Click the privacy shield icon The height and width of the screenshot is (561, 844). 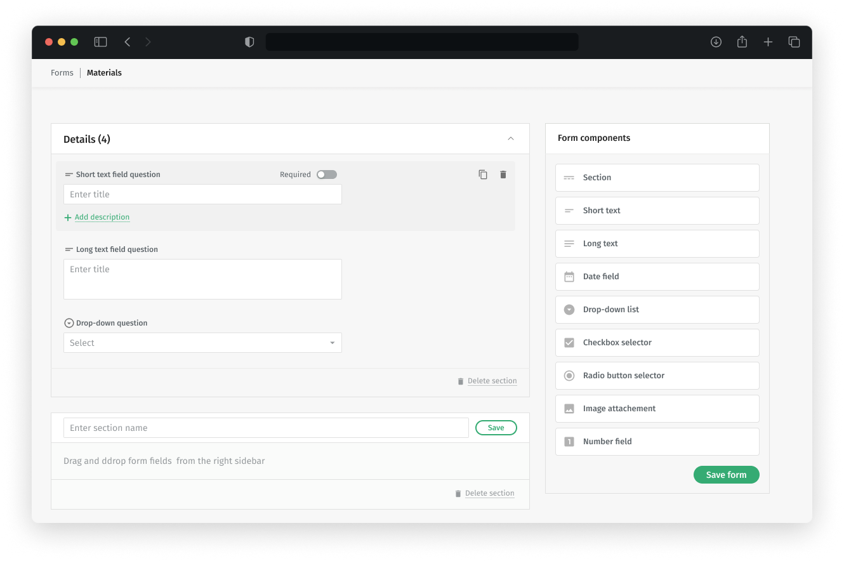pos(249,42)
